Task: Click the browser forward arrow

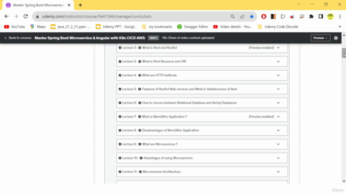Action: [16, 16]
